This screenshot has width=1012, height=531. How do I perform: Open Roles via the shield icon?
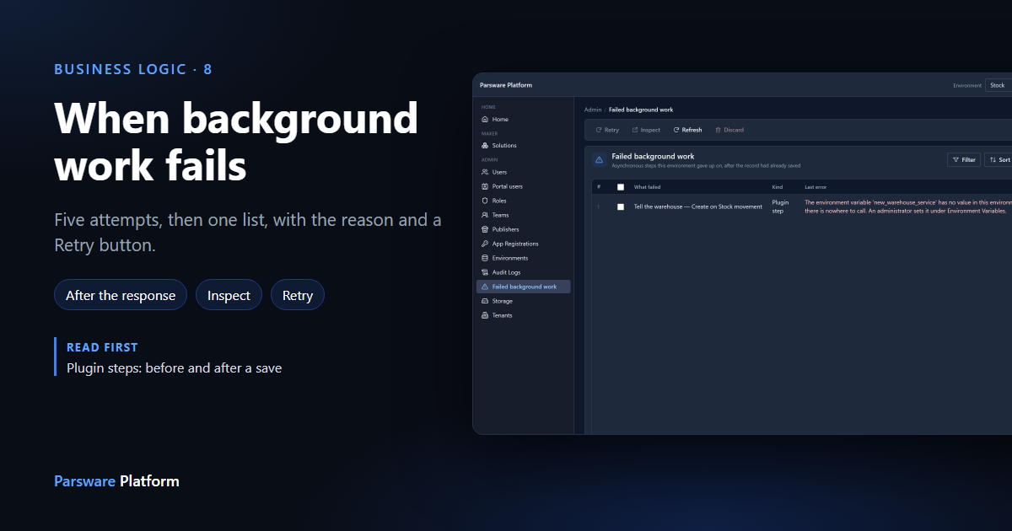pos(484,201)
